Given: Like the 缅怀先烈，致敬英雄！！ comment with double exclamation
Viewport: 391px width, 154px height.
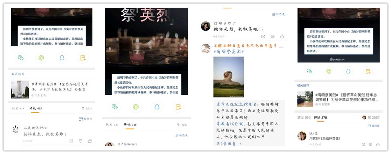Looking at the screenshot, I should pyautogui.click(x=282, y=37).
